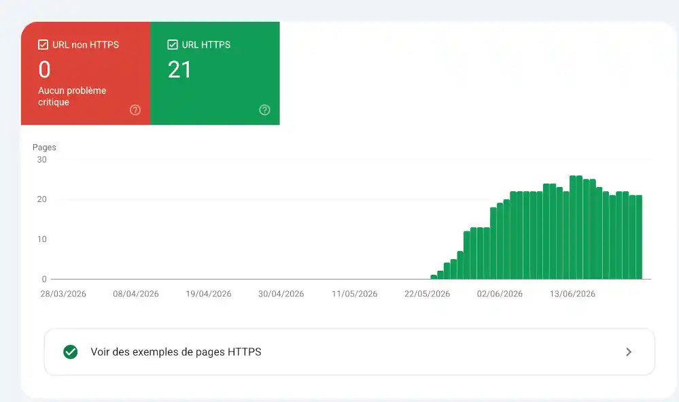Open help icon on URL non HTTPS card
679x402 pixels.
click(x=135, y=110)
